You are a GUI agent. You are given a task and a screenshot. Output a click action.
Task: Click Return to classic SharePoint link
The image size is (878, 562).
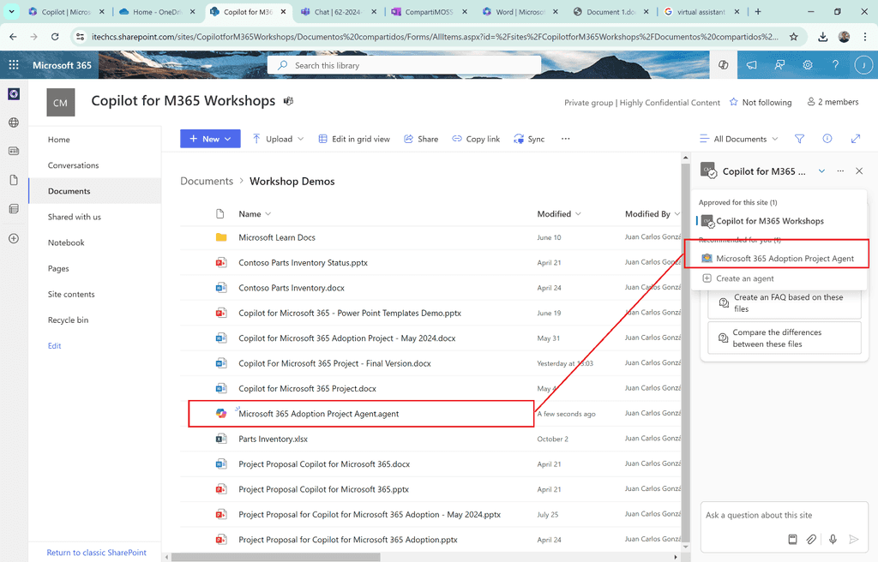[96, 553]
